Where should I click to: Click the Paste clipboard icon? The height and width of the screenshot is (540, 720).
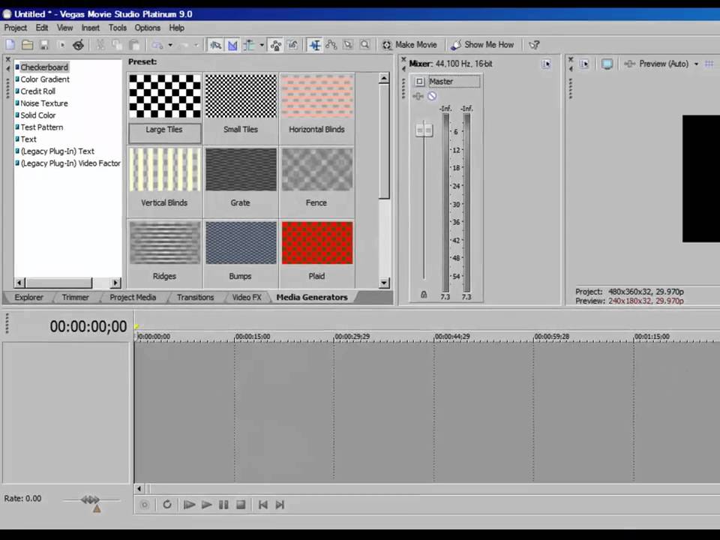[x=134, y=44]
